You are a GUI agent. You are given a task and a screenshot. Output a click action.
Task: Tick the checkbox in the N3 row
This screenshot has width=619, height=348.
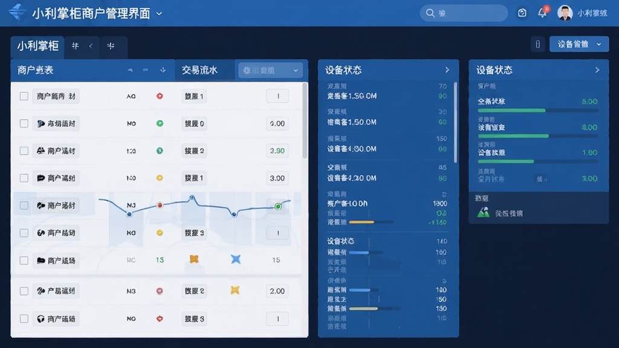pyautogui.click(x=24, y=291)
